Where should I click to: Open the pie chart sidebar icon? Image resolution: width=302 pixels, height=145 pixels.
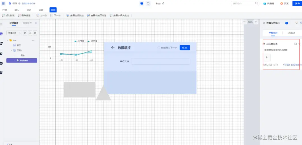coord(1,53)
